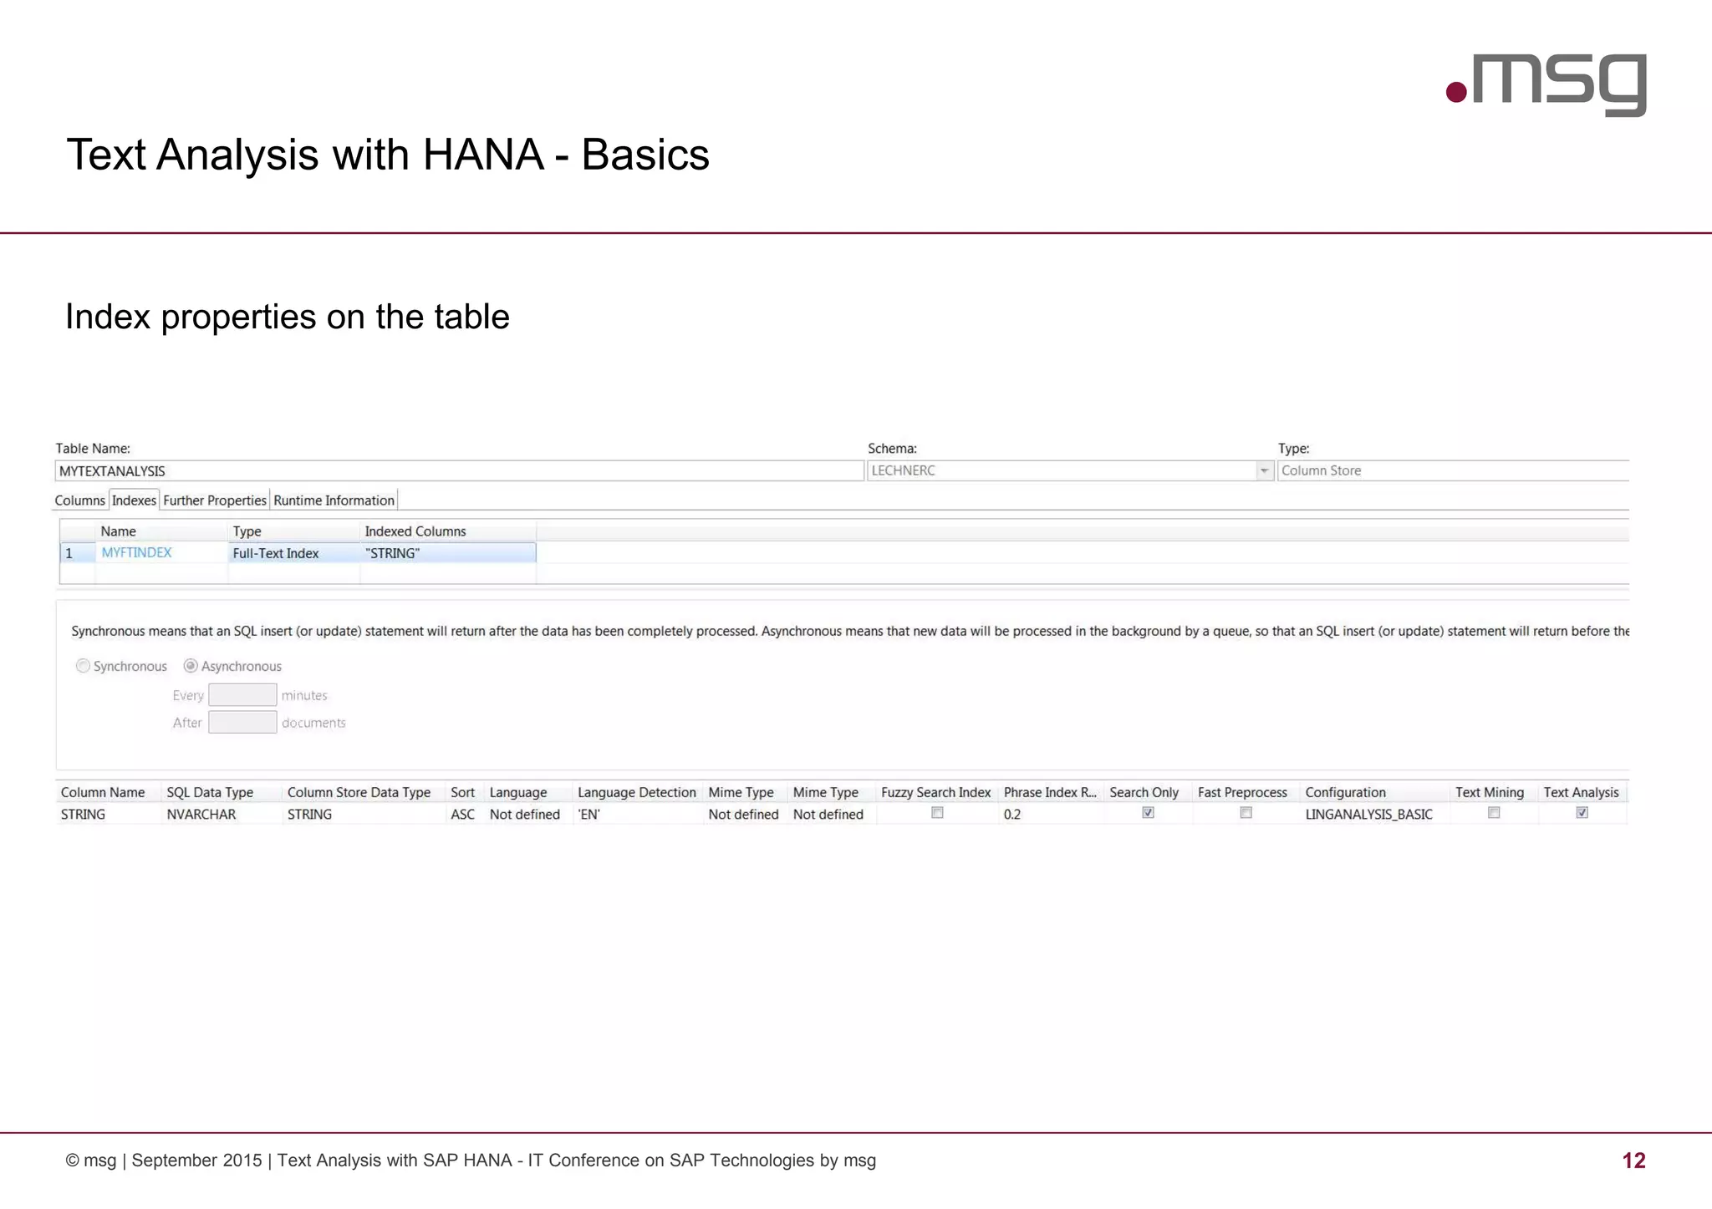This screenshot has height=1209, width=1712.
Task: Click the Fuzzy Search Index header
Action: pyautogui.click(x=935, y=793)
